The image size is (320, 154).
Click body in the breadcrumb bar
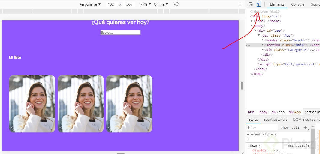pos(263,112)
